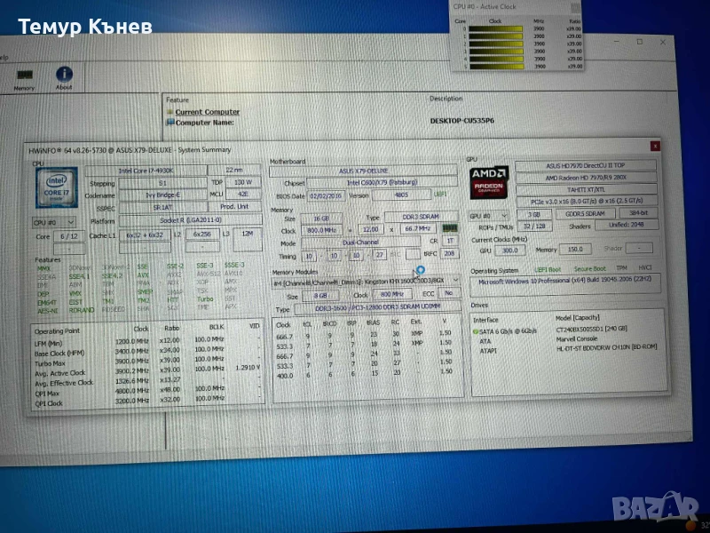Image resolution: width=710 pixels, height=533 pixels.
Task: Expand the memory module Kingston dropdown
Action: (456, 282)
